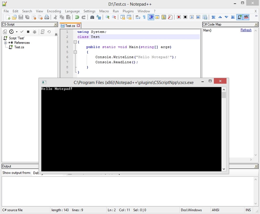Image resolution: width=260 pixels, height=214 pixels.
Task: Expand the References node in the script tree
Action: [6, 43]
